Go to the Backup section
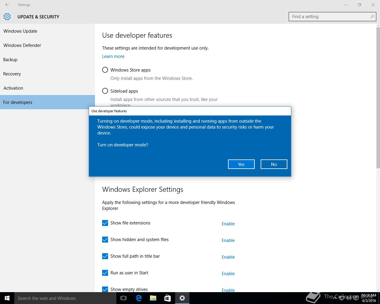 coord(47,59)
